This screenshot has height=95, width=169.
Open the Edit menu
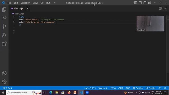click(x=16, y=3)
